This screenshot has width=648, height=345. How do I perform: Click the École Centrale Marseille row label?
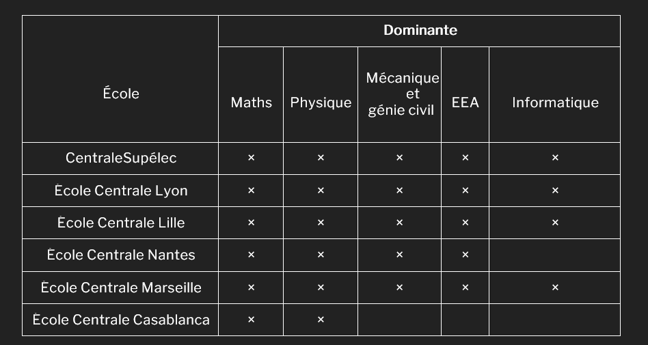click(x=121, y=288)
